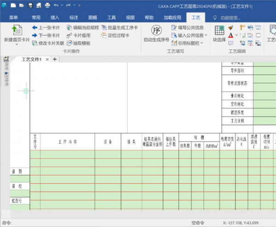The width and height of the screenshot is (276, 227).
Task: Click the format painter brush icon
Action: coord(231,28)
